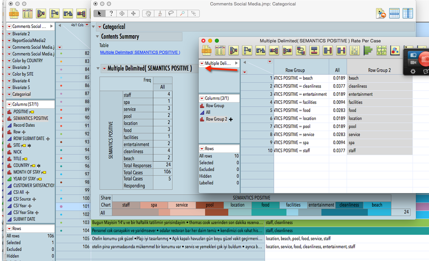The height and width of the screenshot is (261, 429).
Task: Select COUNTRY column in columns list
Action: point(21,165)
